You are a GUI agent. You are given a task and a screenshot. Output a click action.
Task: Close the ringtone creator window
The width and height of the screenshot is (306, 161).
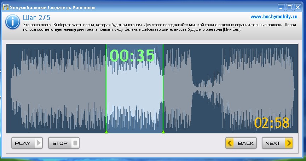(298, 8)
